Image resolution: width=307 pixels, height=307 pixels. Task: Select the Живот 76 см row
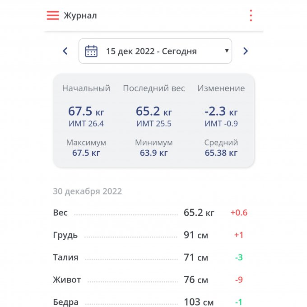click(x=150, y=280)
